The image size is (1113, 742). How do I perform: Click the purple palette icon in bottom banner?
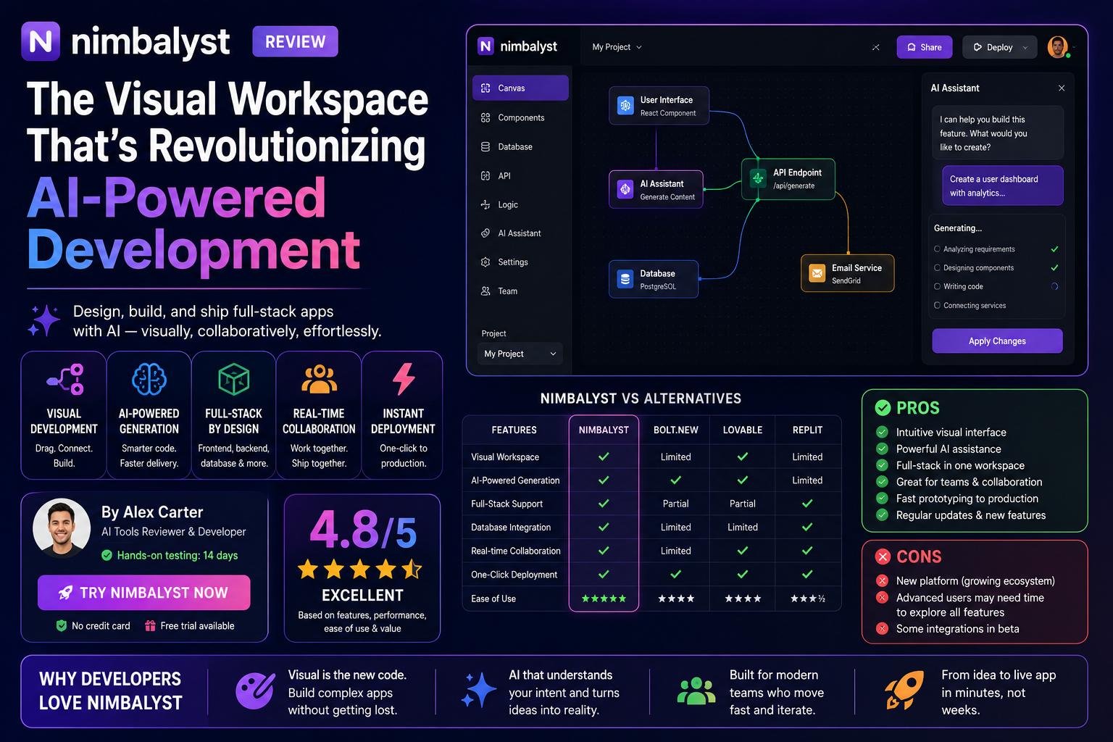coord(254,691)
